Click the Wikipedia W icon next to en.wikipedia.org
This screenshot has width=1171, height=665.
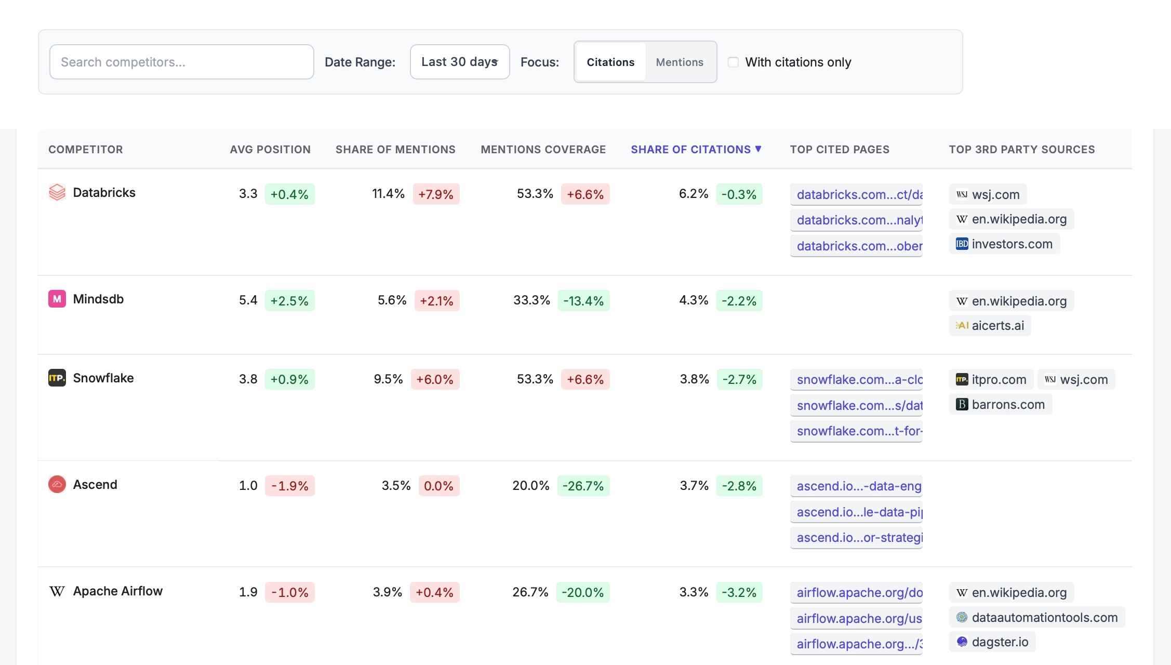click(963, 219)
